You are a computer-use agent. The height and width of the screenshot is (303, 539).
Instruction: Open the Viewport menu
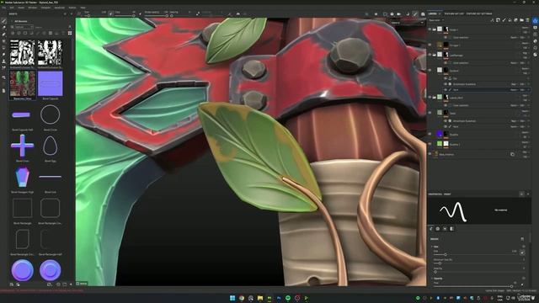click(45, 8)
